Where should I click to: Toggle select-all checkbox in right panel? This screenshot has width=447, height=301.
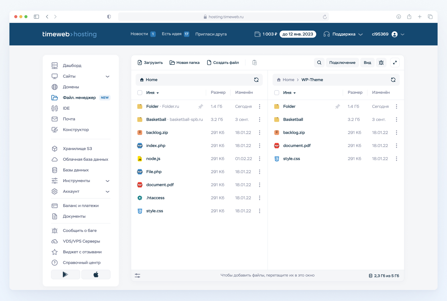click(x=277, y=93)
